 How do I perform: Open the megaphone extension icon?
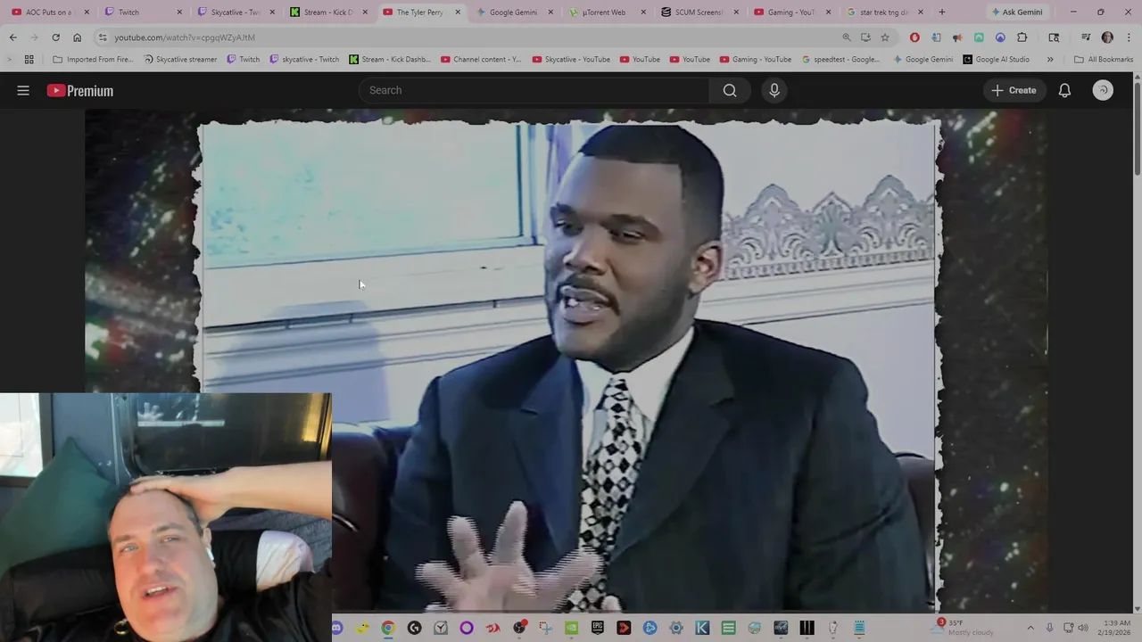(x=957, y=37)
